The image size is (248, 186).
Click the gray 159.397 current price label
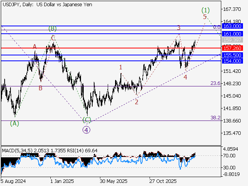tap(232, 40)
